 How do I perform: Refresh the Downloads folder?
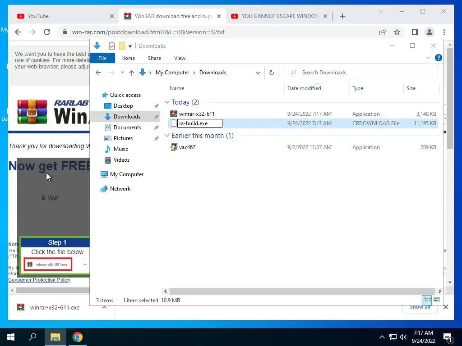[271, 73]
